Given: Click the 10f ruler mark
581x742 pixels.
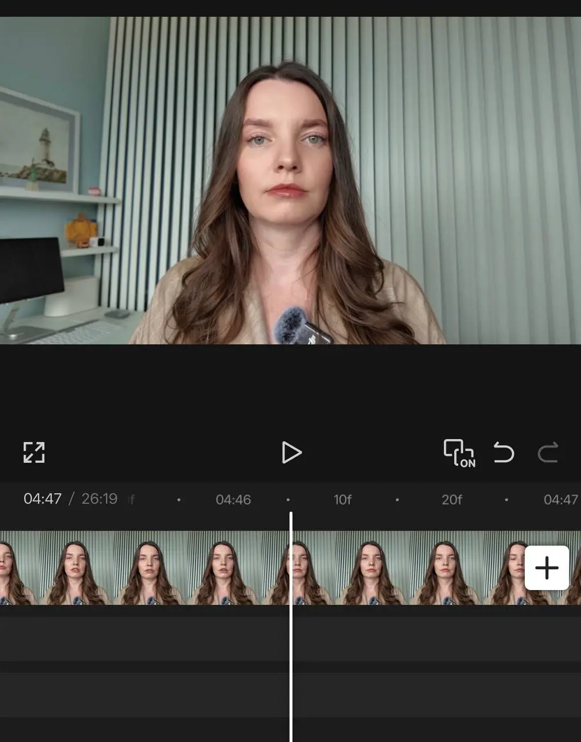Looking at the screenshot, I should 342,500.
